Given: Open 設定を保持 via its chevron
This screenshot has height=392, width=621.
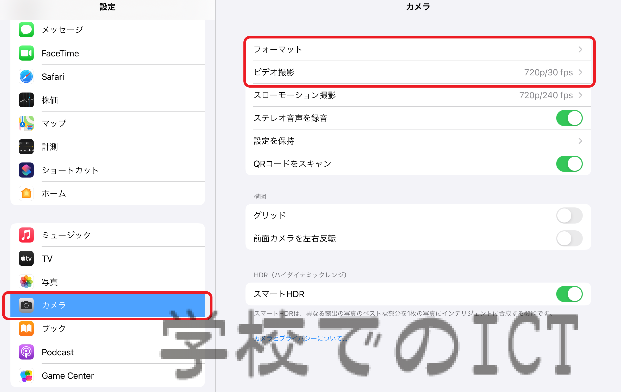Looking at the screenshot, I should point(580,141).
